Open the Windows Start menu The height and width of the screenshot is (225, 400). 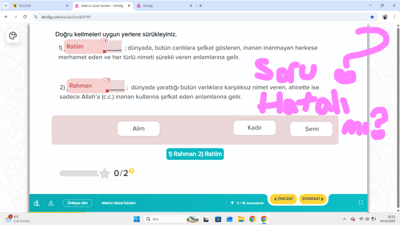(136, 219)
